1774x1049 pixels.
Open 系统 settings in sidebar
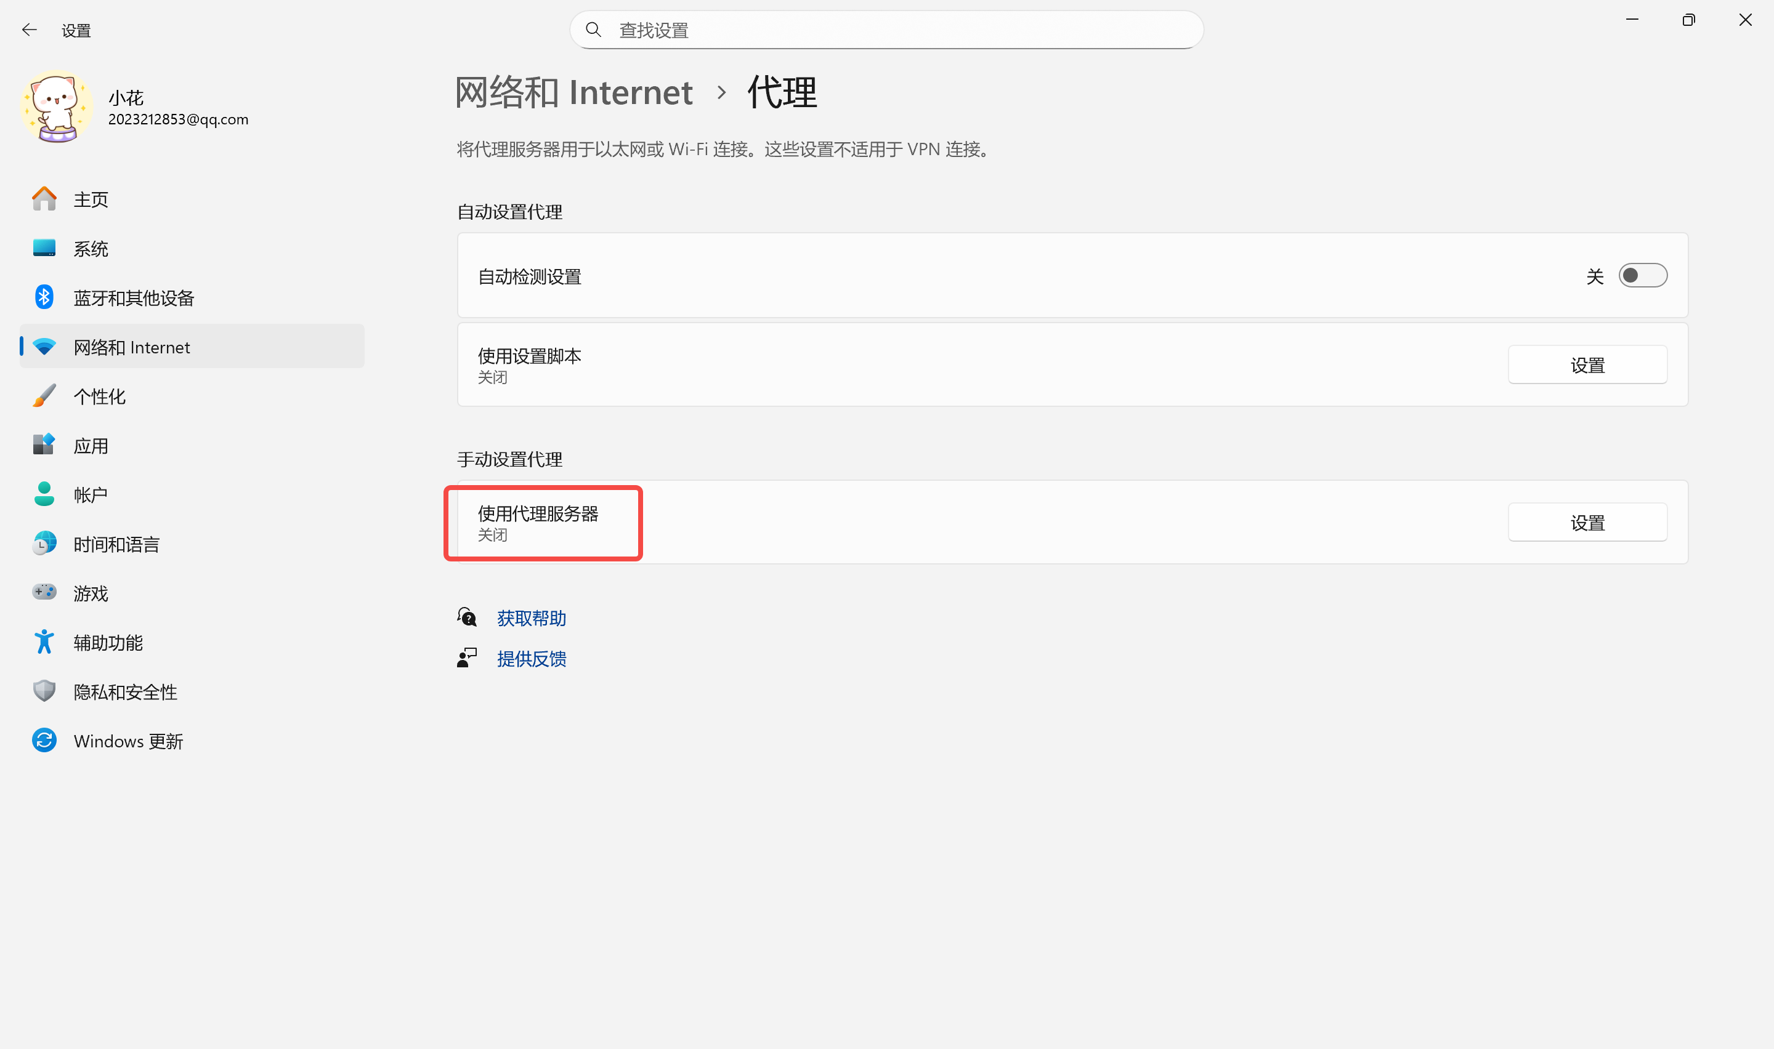pos(91,249)
